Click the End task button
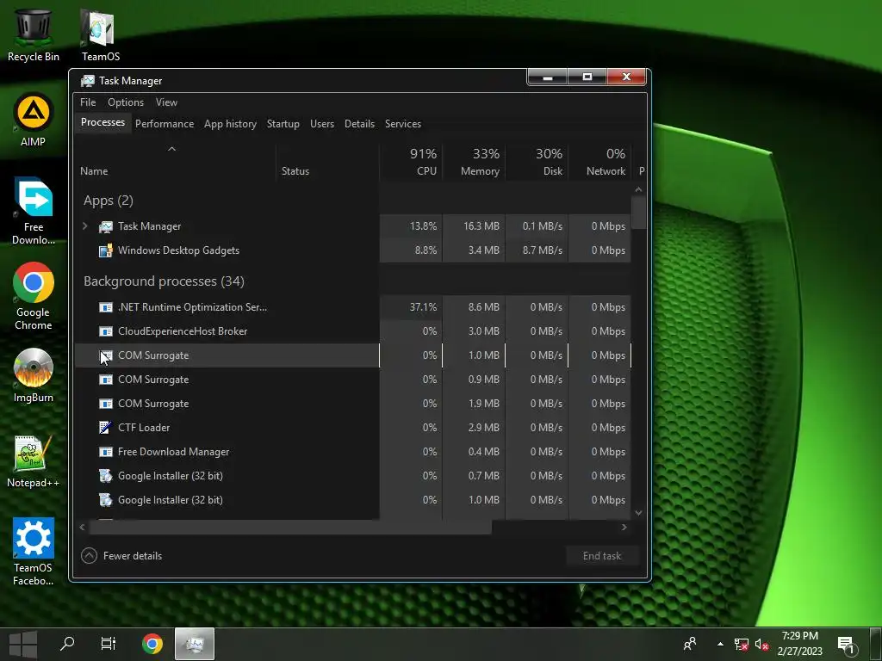 click(602, 556)
